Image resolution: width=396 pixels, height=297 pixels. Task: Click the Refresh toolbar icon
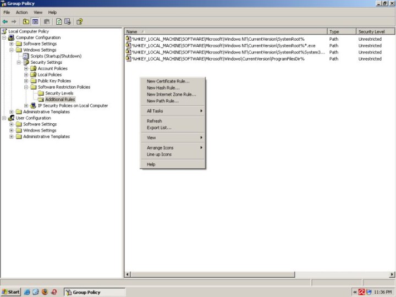click(x=58, y=21)
